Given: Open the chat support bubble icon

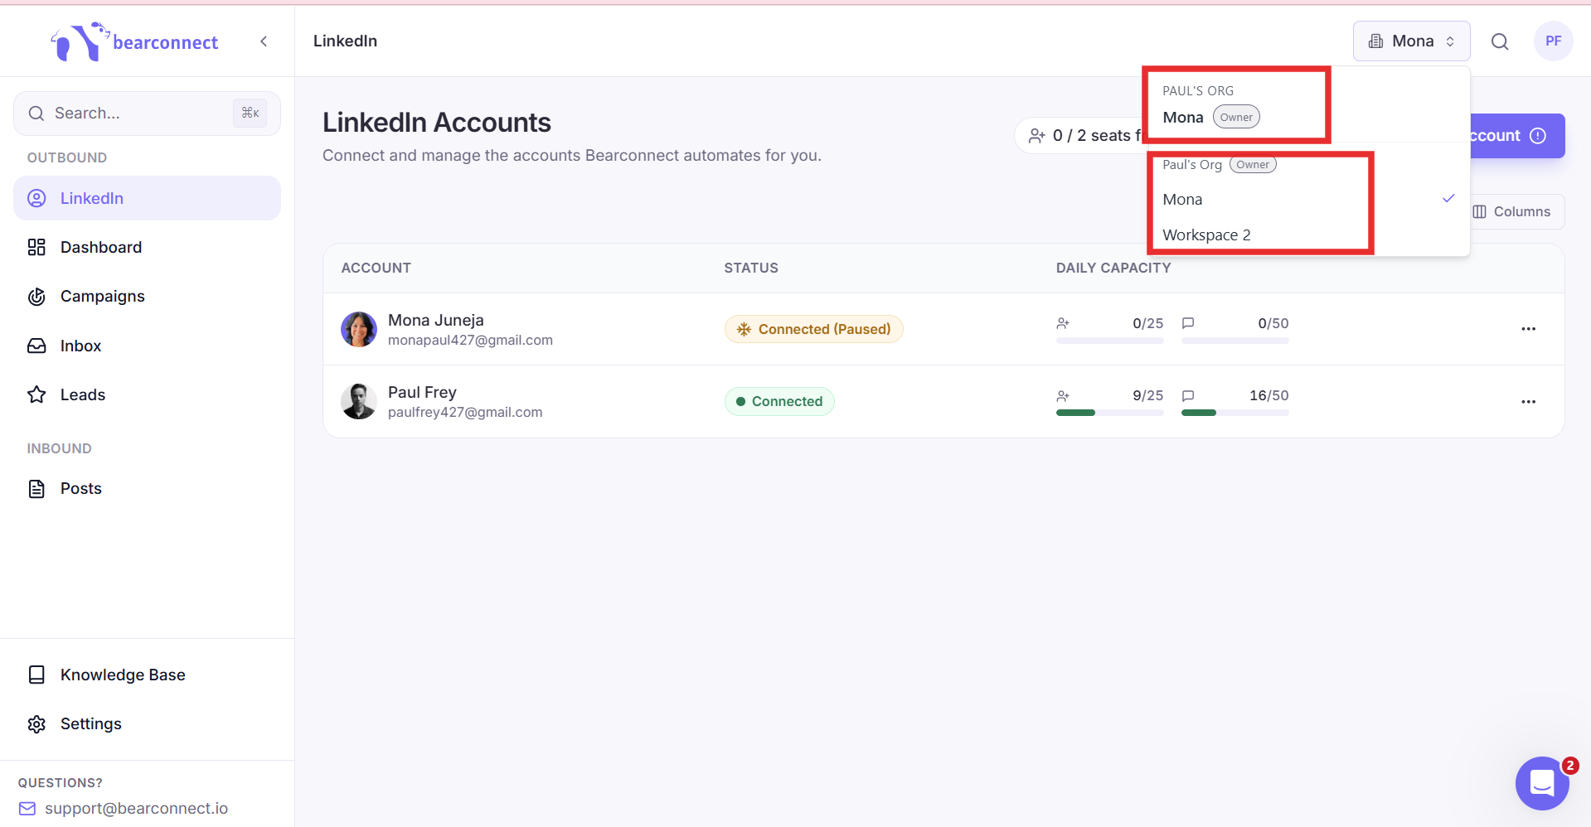Looking at the screenshot, I should pos(1542,783).
